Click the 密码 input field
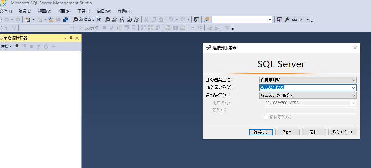Image resolution: width=371 pixels, height=168 pixels. [310, 110]
